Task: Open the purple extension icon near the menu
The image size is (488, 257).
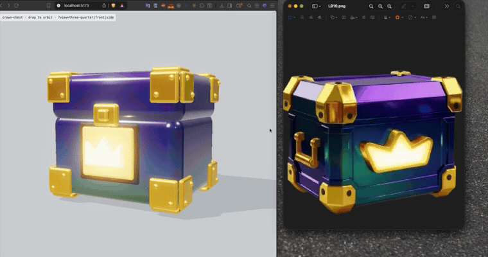Action: [265, 6]
